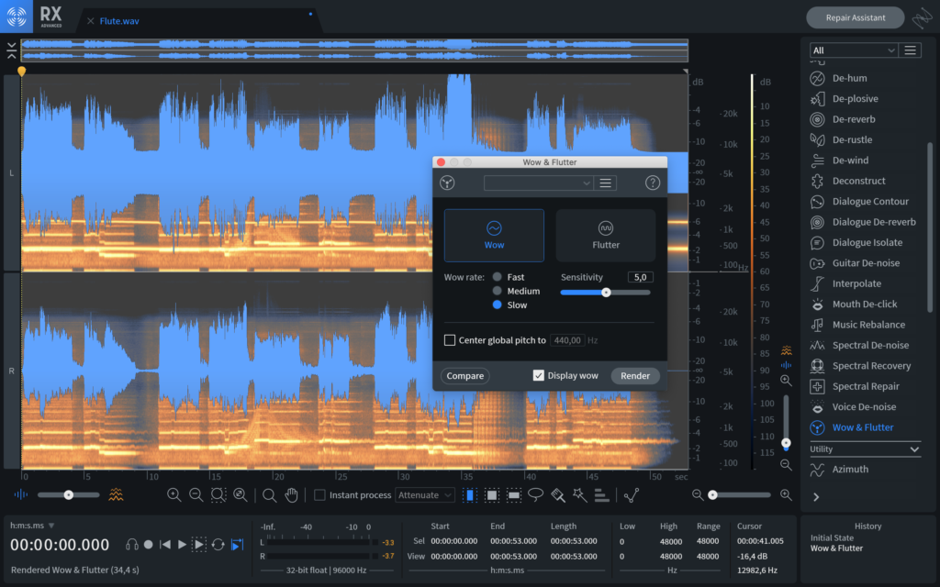
Task: Click the Brush selection tool
Action: click(557, 495)
